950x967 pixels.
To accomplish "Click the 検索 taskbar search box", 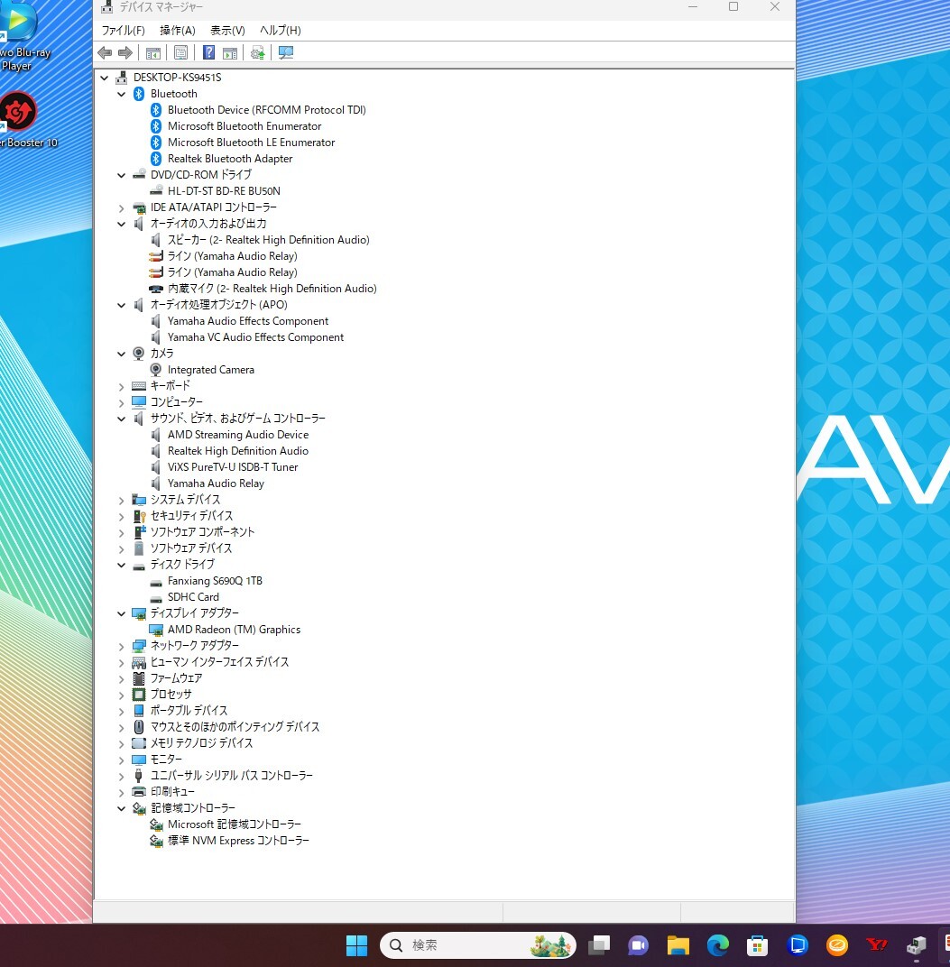I will point(478,944).
